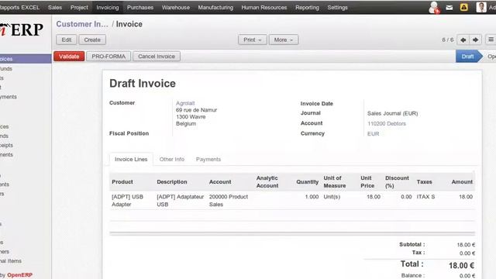Click the PRO-FORMA button
496x279 pixels.
click(x=108, y=57)
